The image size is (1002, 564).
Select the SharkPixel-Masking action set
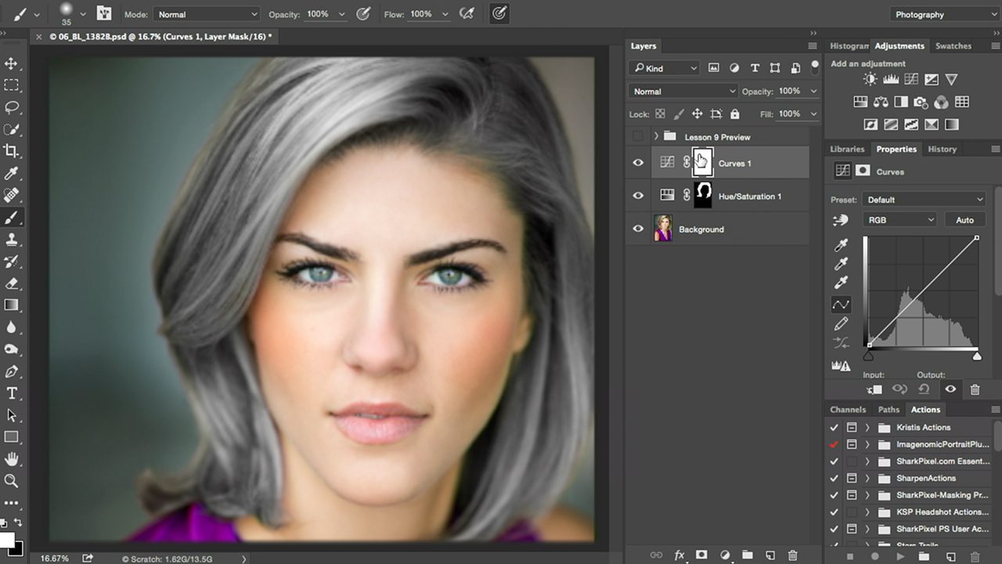(943, 495)
